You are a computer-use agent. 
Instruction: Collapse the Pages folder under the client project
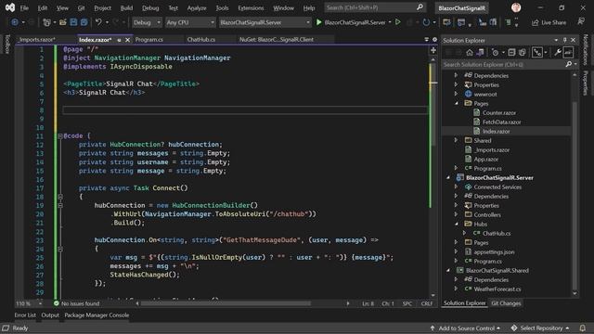pos(456,103)
